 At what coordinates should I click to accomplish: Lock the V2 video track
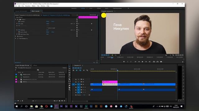click(76, 82)
